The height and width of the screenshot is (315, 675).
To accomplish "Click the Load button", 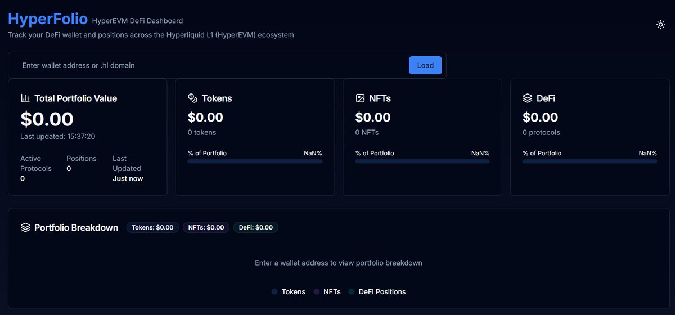I will point(425,65).
